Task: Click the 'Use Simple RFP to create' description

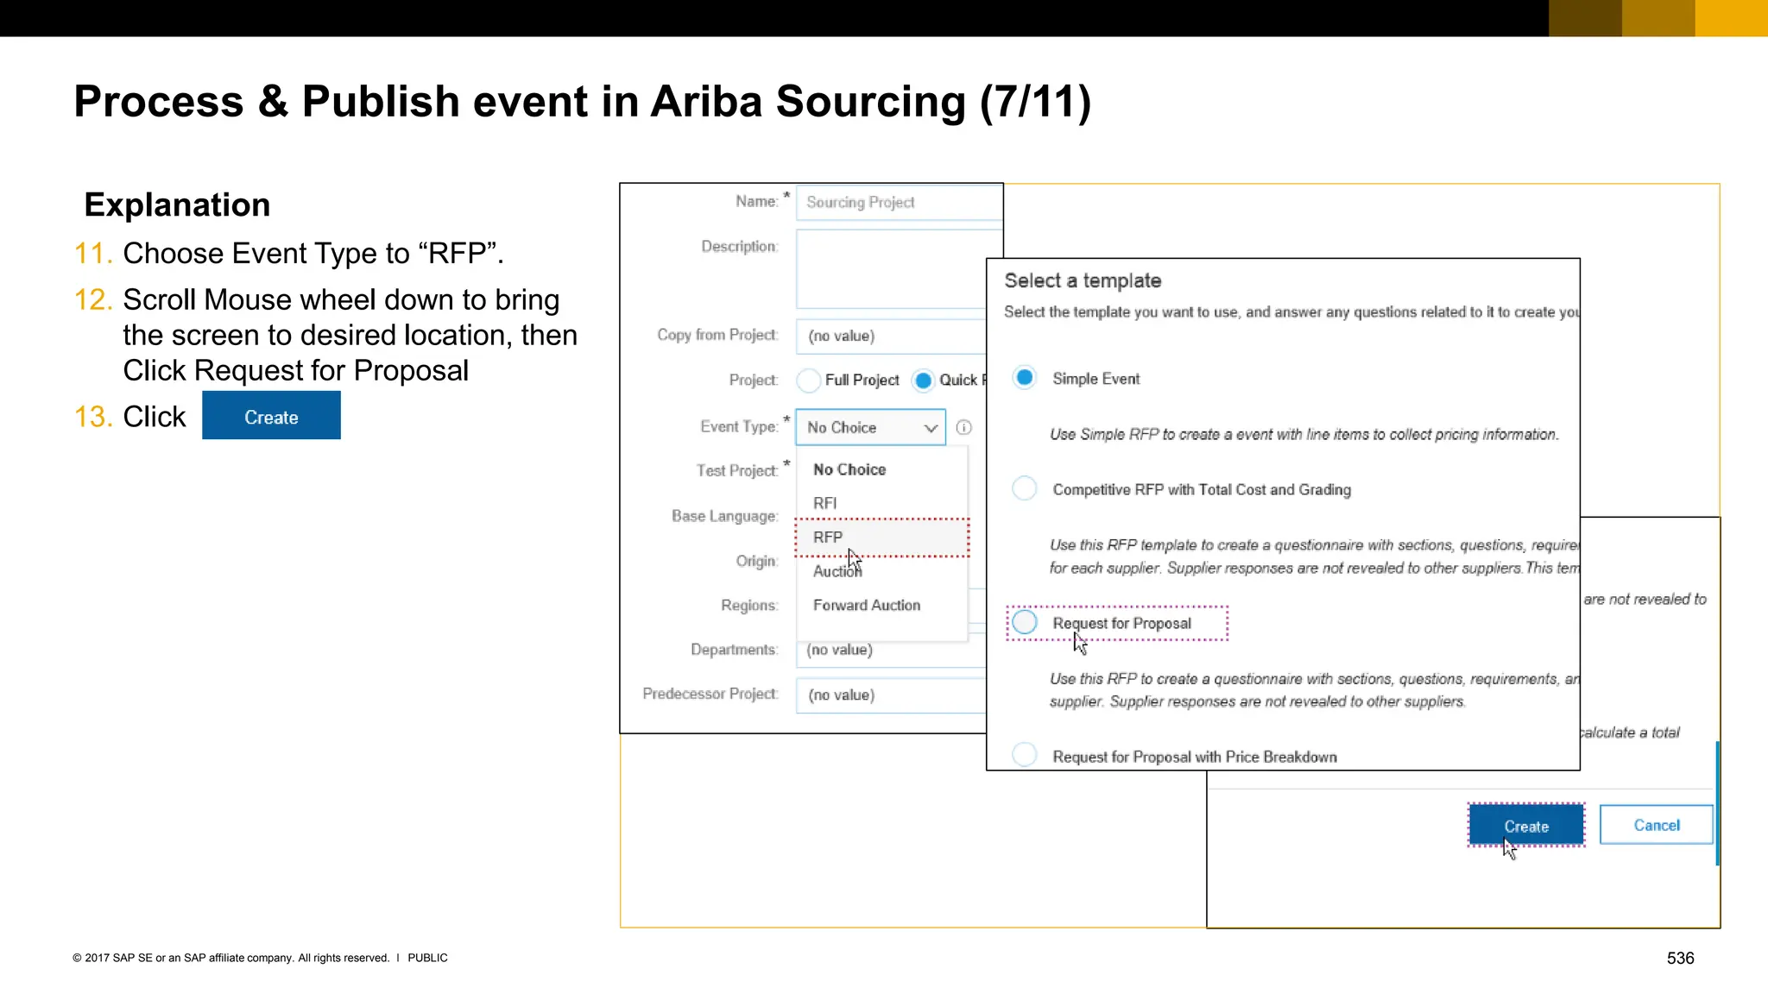Action: click(x=1304, y=434)
